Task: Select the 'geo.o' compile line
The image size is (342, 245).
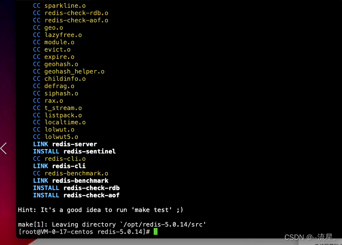Action: pos(48,28)
